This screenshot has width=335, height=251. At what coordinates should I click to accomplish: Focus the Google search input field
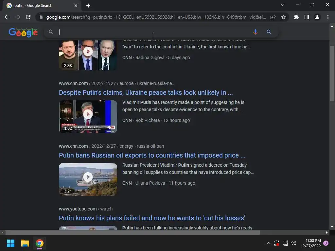click(x=154, y=32)
